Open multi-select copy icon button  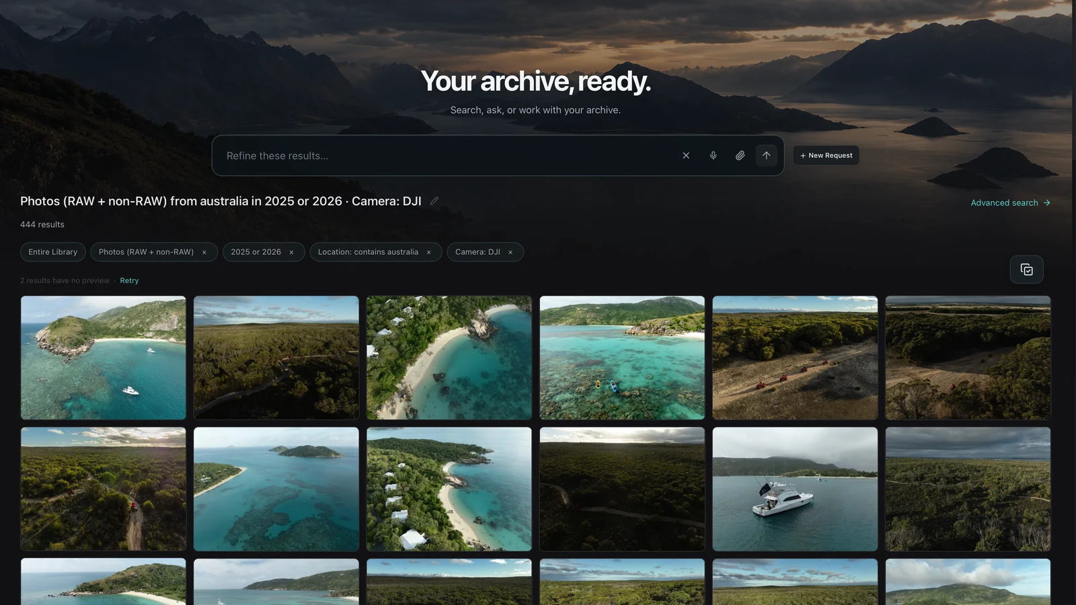pyautogui.click(x=1026, y=270)
